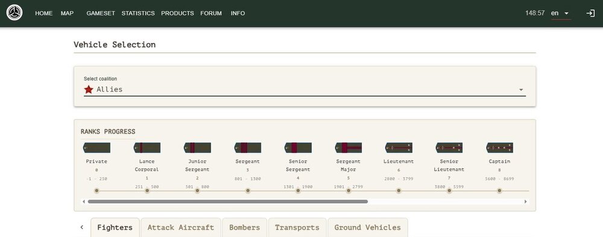Click the 5600 - 8699 range text

coord(499,179)
